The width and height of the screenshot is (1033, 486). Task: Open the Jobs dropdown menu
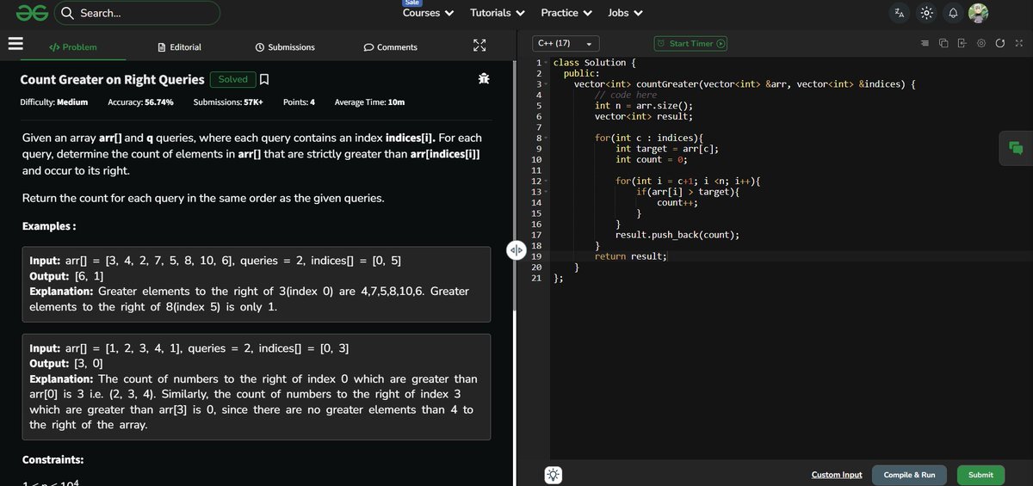(x=626, y=13)
